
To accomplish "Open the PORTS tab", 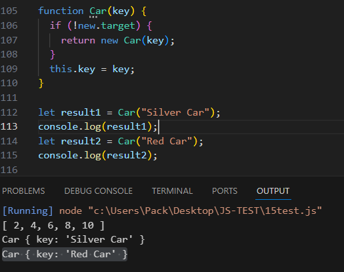I will [x=225, y=191].
